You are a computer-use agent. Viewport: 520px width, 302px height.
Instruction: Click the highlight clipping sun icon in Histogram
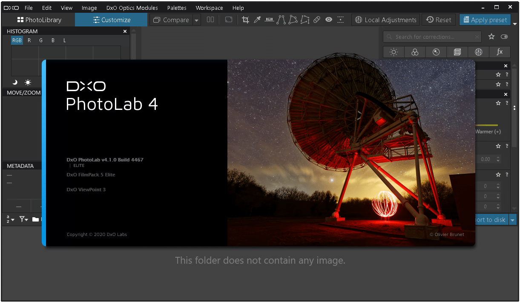[28, 82]
